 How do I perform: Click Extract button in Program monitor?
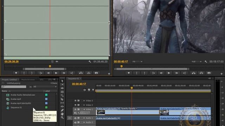[x=201, y=73]
